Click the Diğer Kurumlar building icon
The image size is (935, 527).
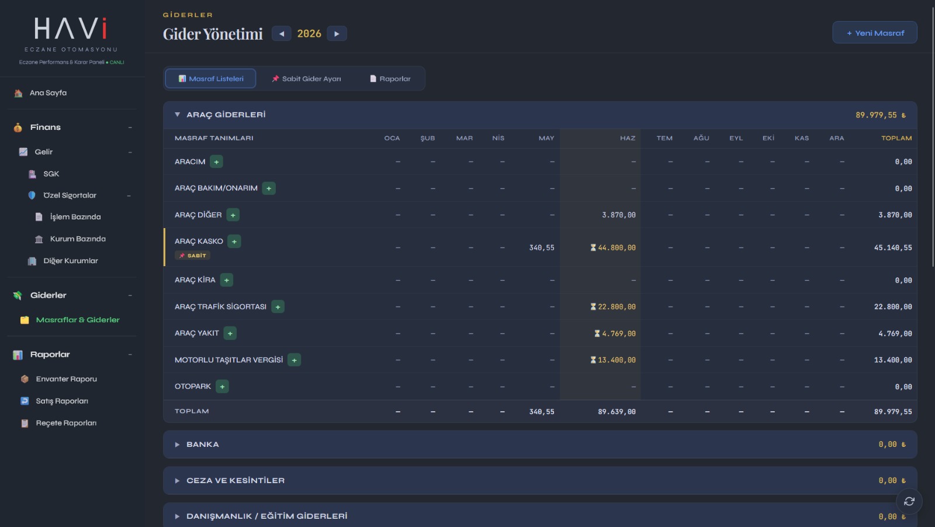pos(32,261)
